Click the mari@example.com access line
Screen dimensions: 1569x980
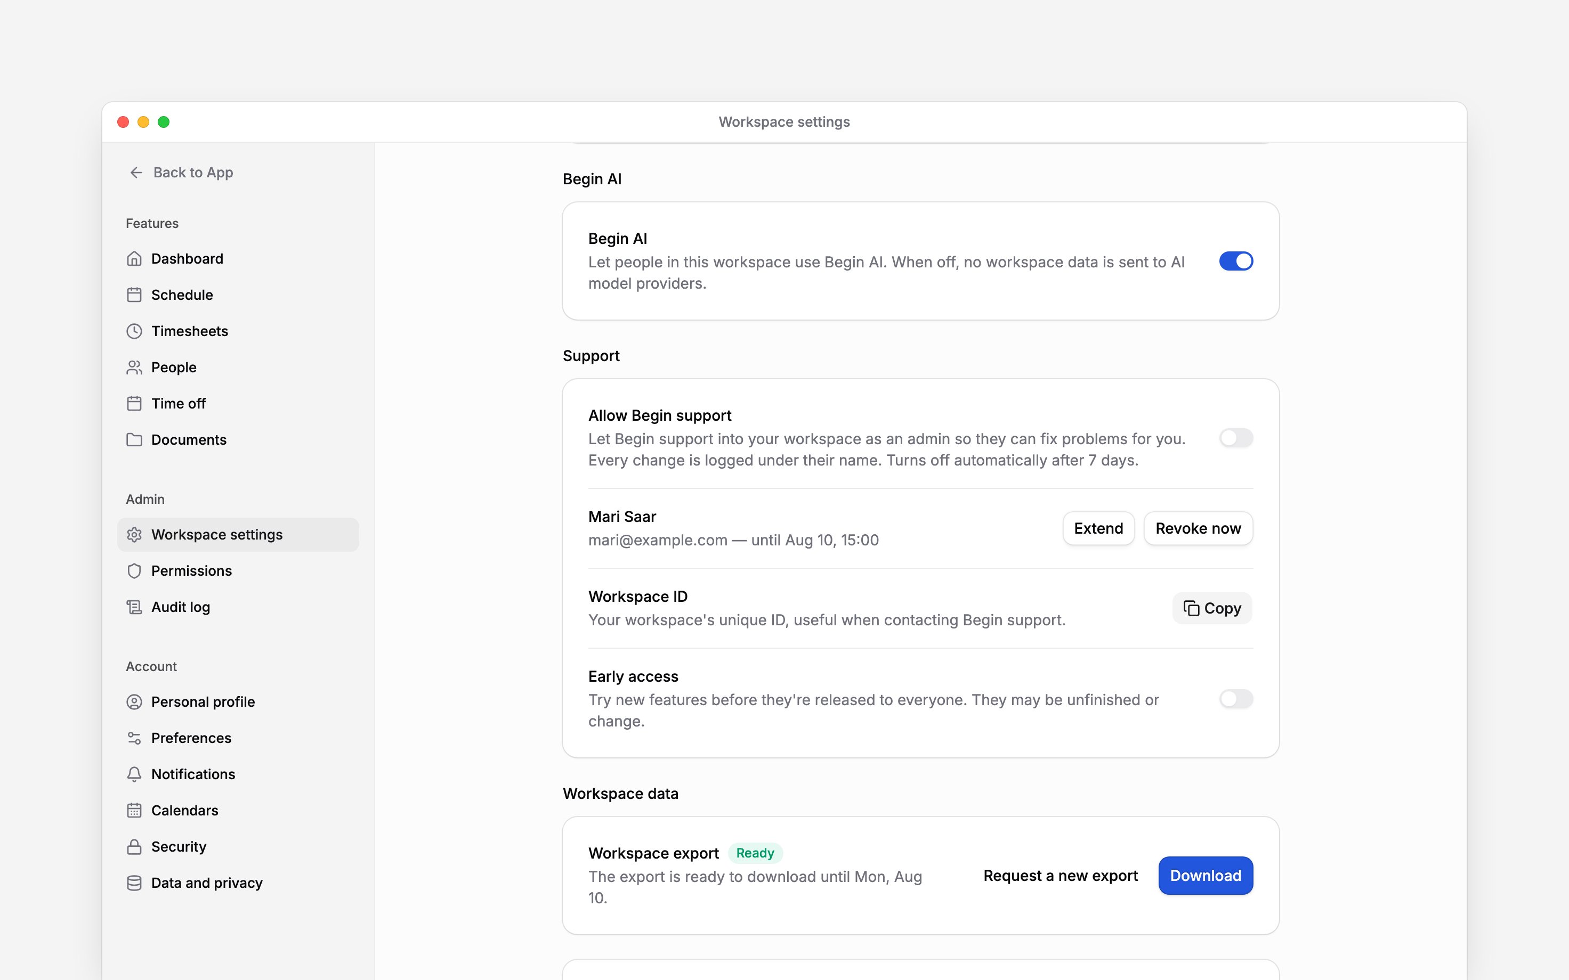733,540
